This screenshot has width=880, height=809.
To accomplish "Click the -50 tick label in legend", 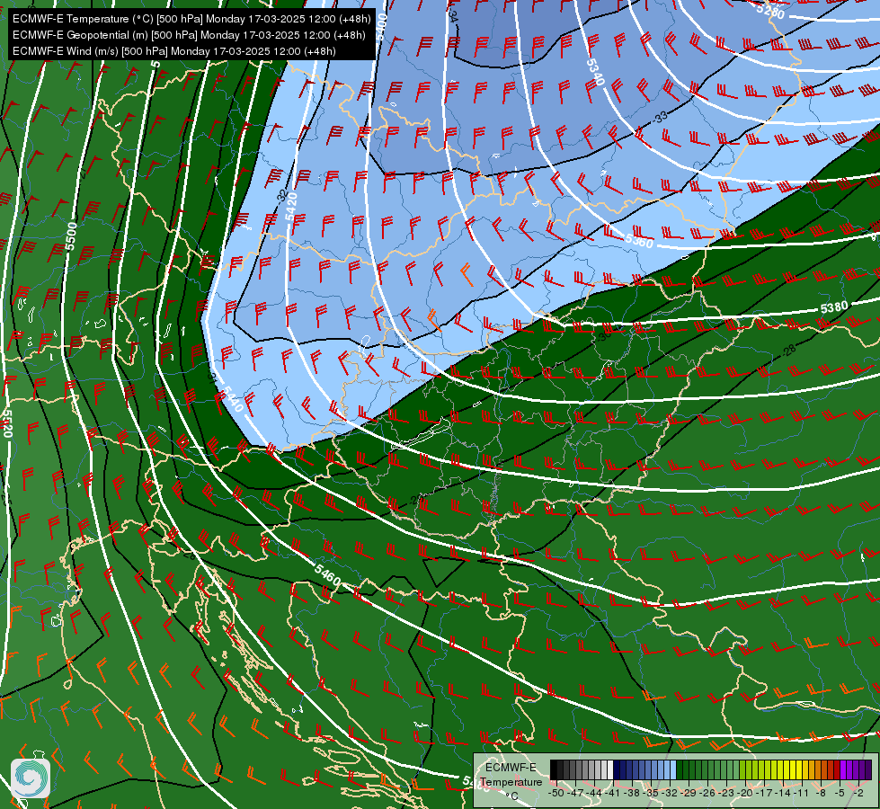I will pyautogui.click(x=556, y=793).
